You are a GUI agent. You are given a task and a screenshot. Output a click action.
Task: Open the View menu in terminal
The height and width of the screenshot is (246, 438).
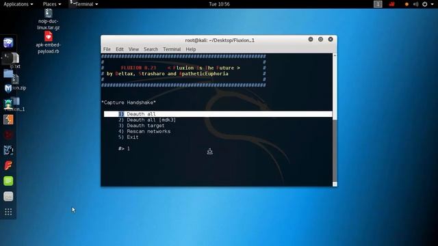(x=133, y=49)
